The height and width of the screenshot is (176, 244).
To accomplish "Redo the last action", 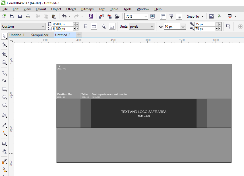I will coord(76,16).
